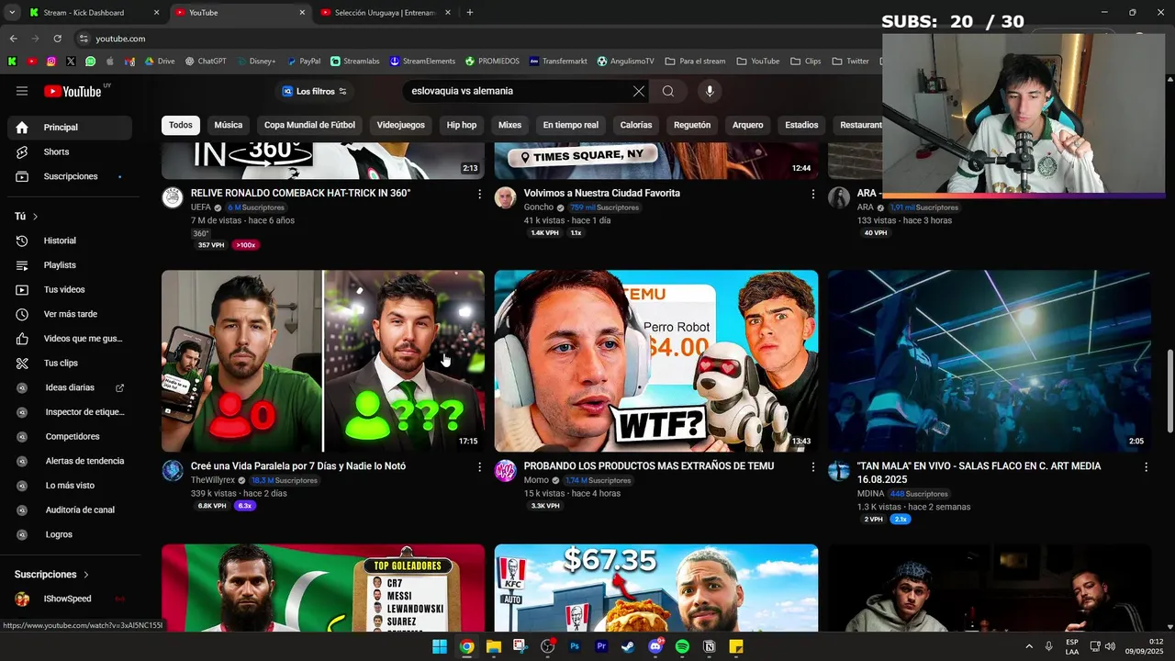Viewport: 1175px width, 661px height.
Task: Show hidden icons in the system tray
Action: [1028, 646]
